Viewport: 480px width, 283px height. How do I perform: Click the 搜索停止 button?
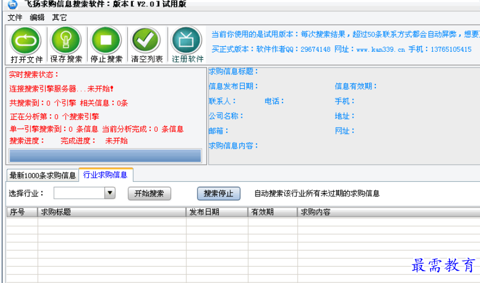[218, 194]
